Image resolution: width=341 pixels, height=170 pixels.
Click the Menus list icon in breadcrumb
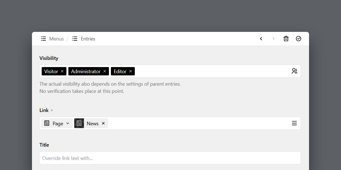[x=44, y=39]
